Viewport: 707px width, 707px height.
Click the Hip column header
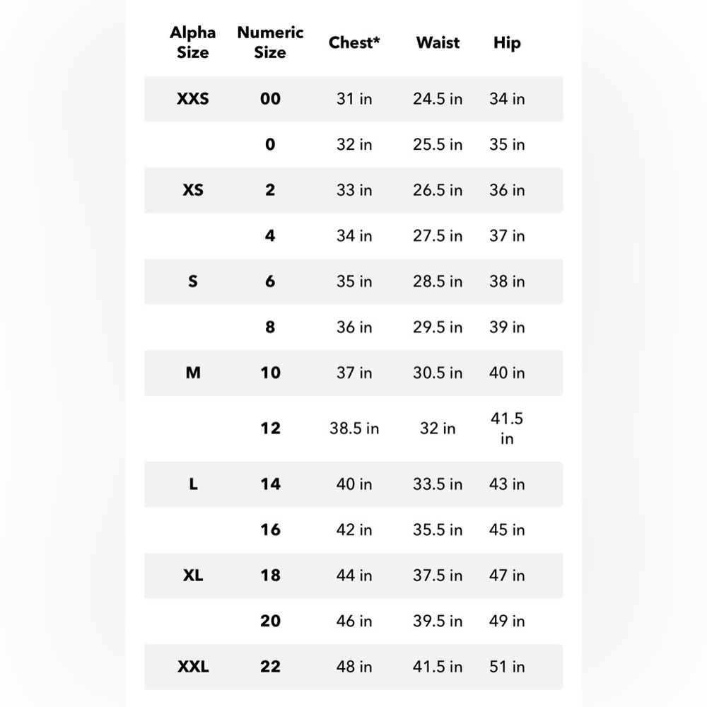tap(507, 43)
